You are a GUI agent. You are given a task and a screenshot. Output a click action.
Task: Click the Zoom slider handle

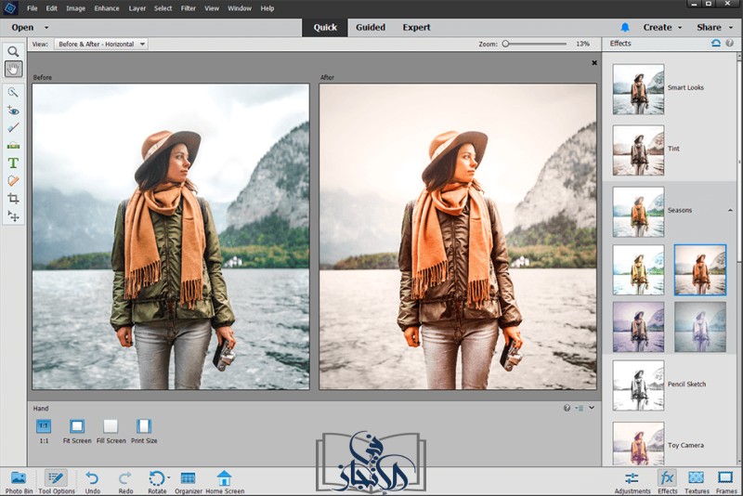(505, 44)
